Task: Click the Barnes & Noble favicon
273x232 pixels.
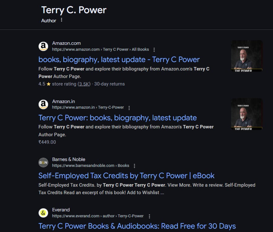Action: (43, 162)
